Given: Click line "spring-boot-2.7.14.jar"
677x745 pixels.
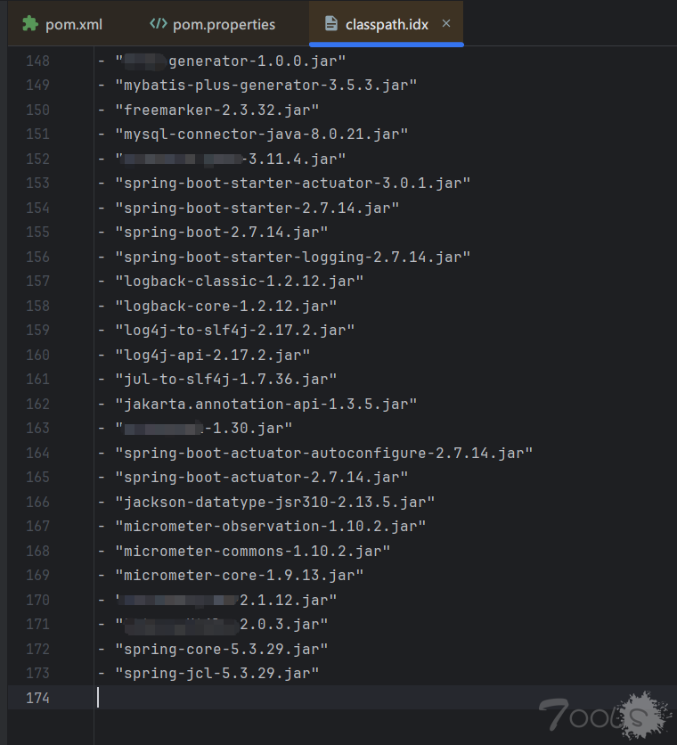Looking at the screenshot, I should click(222, 233).
